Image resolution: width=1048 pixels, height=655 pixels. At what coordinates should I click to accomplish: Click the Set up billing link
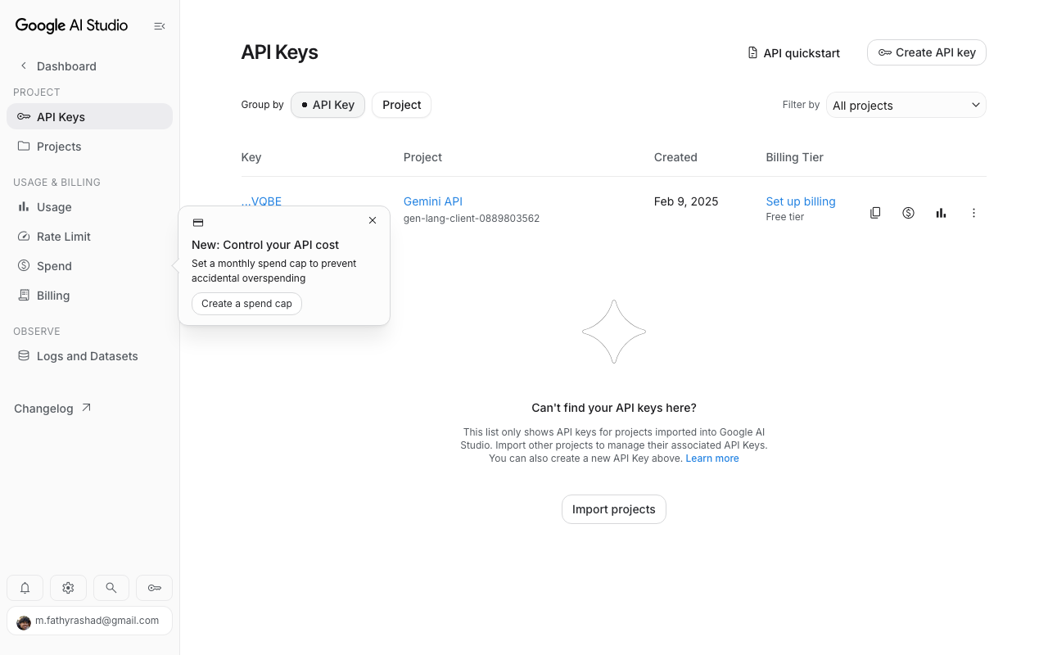pos(801,201)
